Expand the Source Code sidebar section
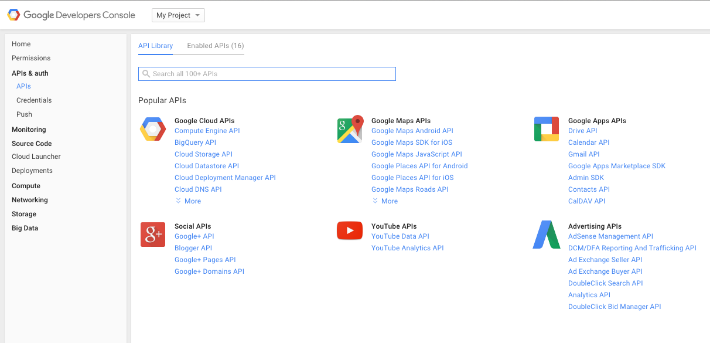 point(32,144)
